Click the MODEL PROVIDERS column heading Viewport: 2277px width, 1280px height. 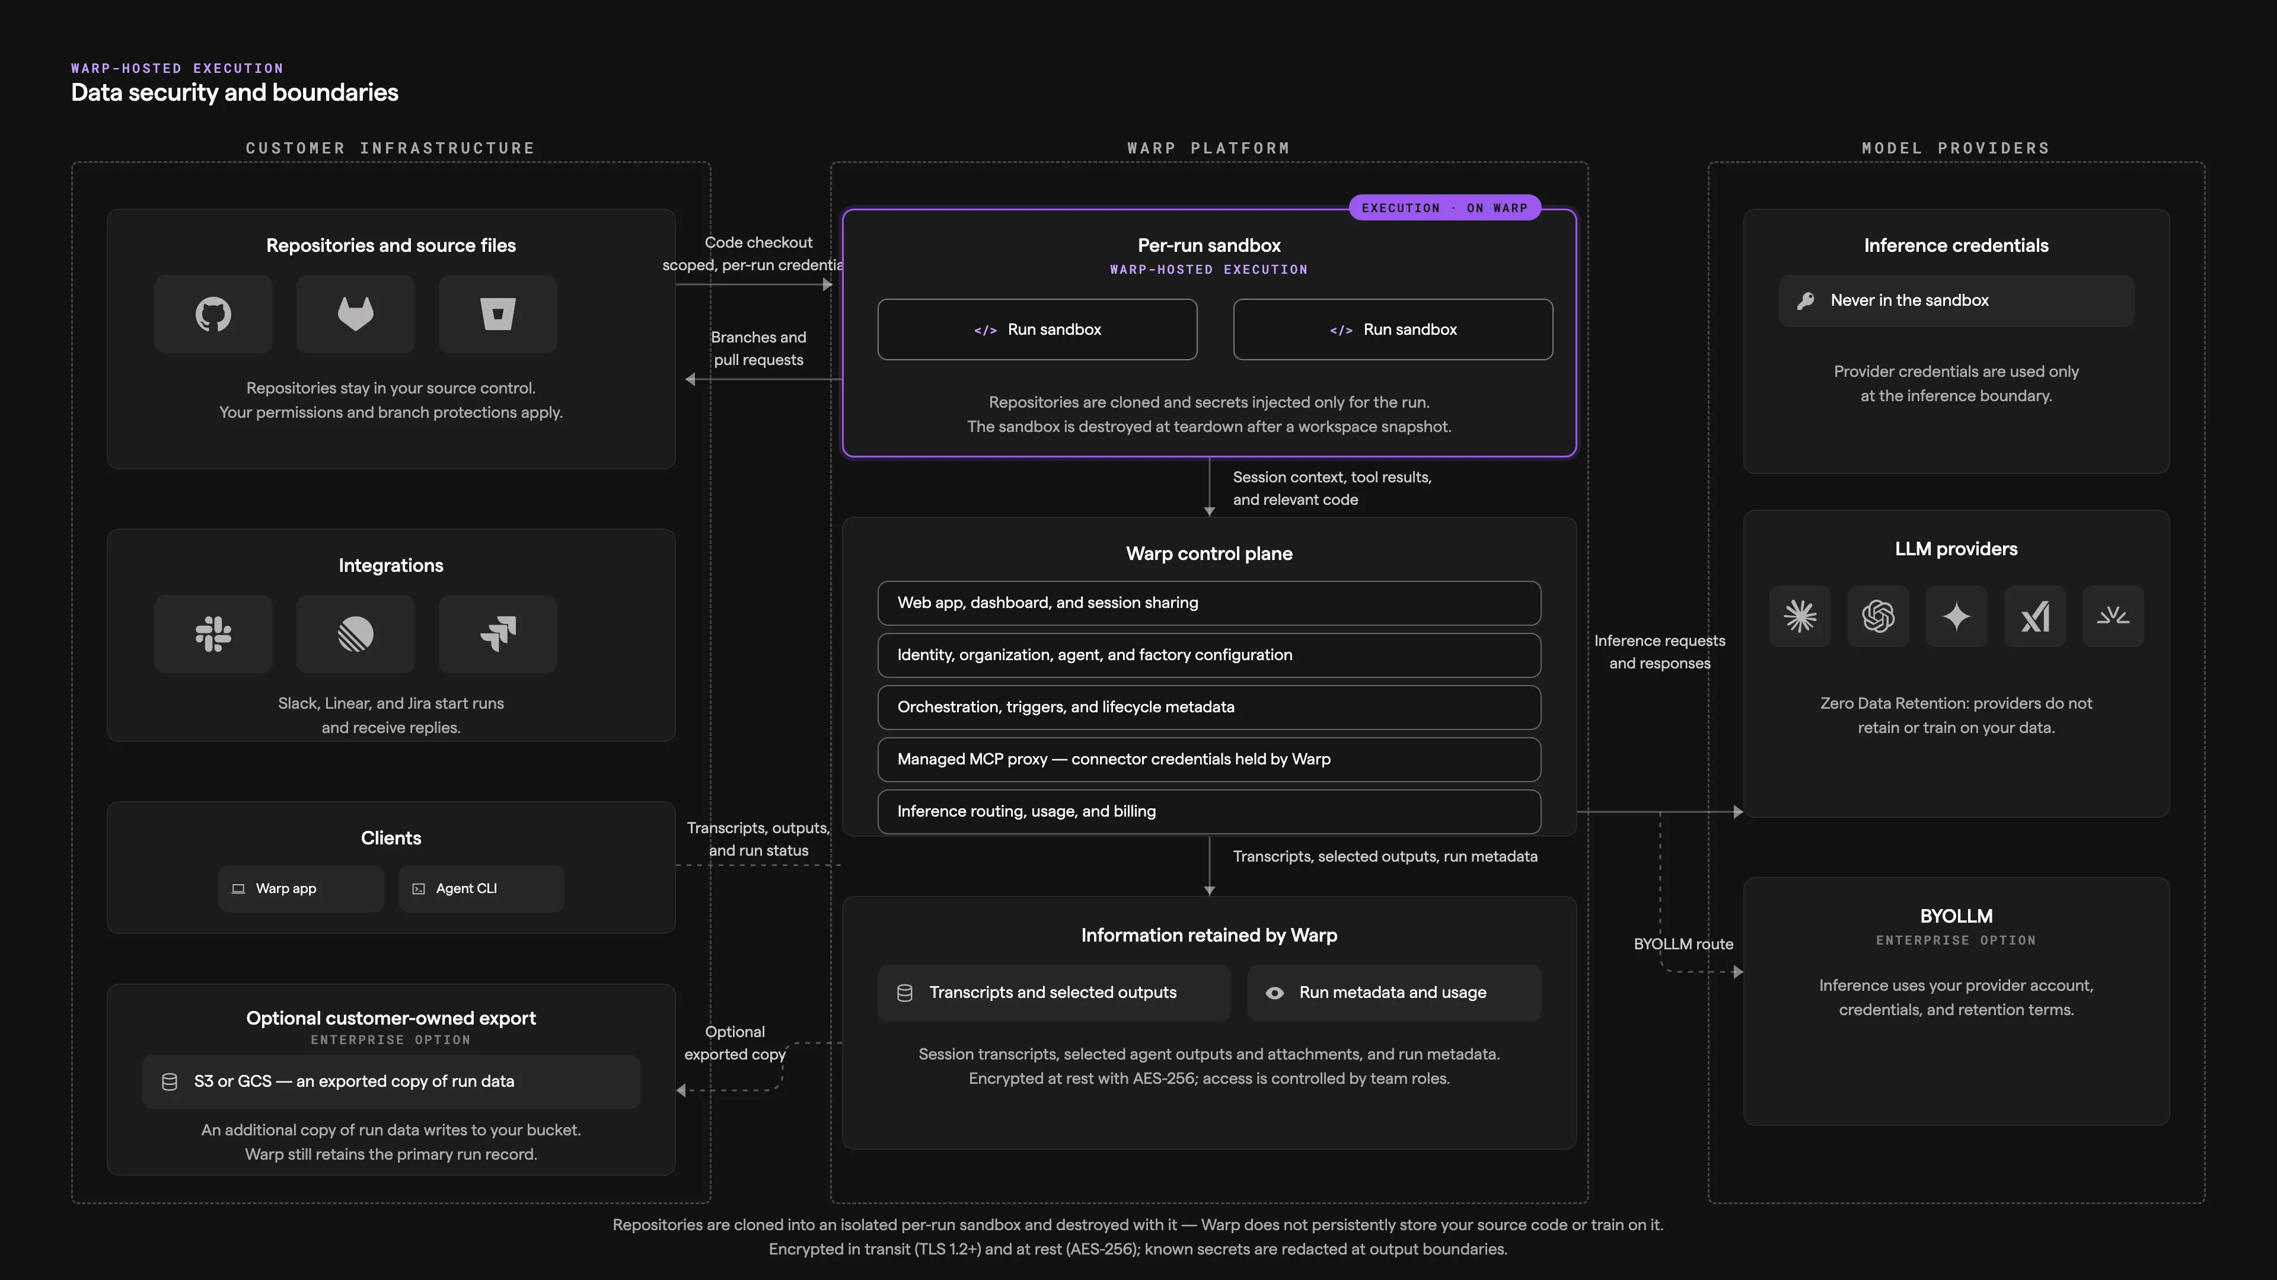[1956, 148]
